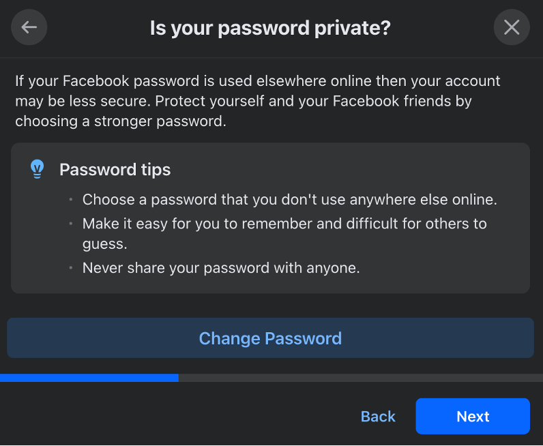Click the left arrow back icon
Image resolution: width=543 pixels, height=446 pixels.
29,27
